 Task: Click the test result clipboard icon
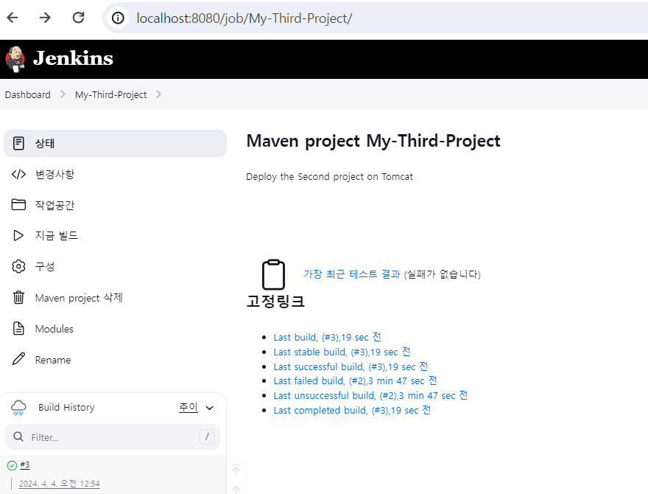274,274
